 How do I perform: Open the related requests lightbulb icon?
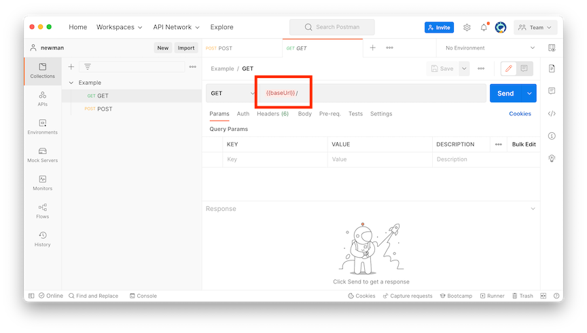click(x=552, y=158)
